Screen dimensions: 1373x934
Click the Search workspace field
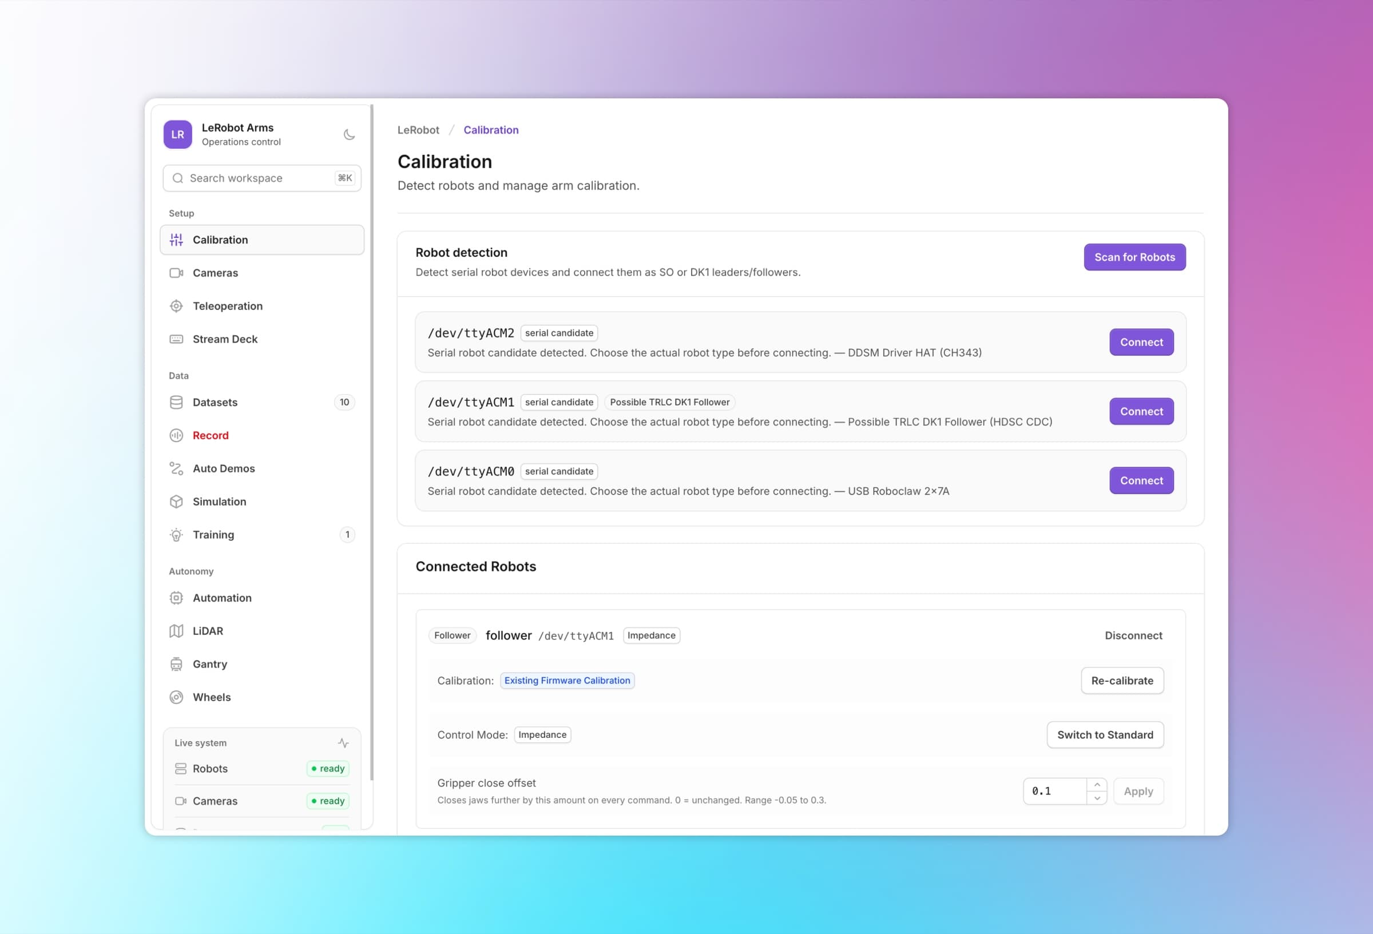[x=261, y=178]
